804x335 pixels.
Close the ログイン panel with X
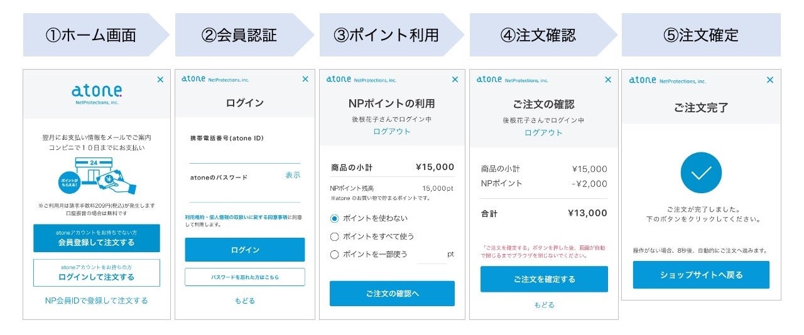(x=305, y=79)
